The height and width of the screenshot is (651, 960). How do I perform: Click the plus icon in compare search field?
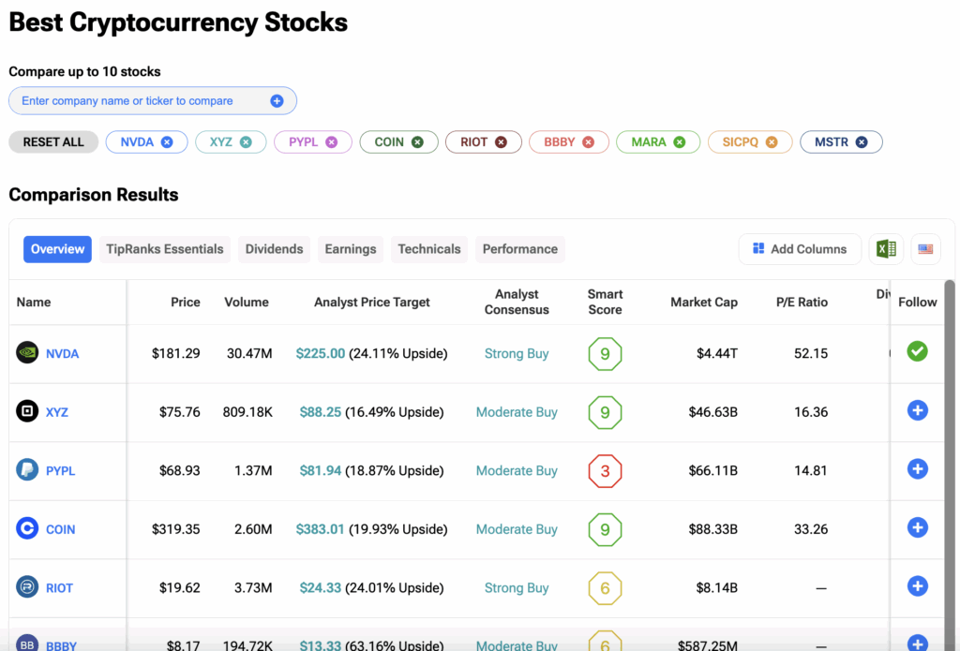pos(277,101)
